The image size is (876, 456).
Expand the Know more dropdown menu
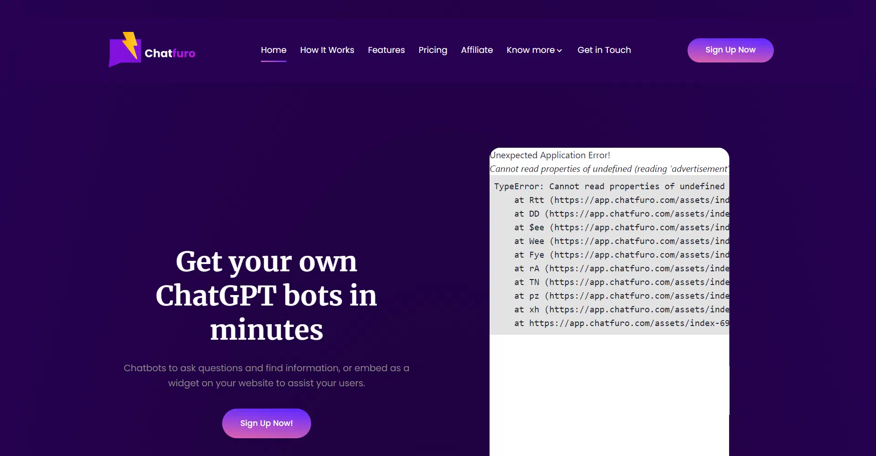(x=534, y=50)
